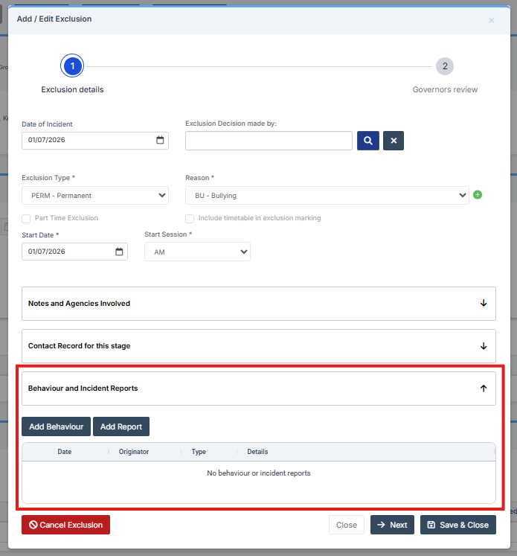517x556 pixels.
Task: Go to step 2 Governors review
Action: click(x=445, y=66)
